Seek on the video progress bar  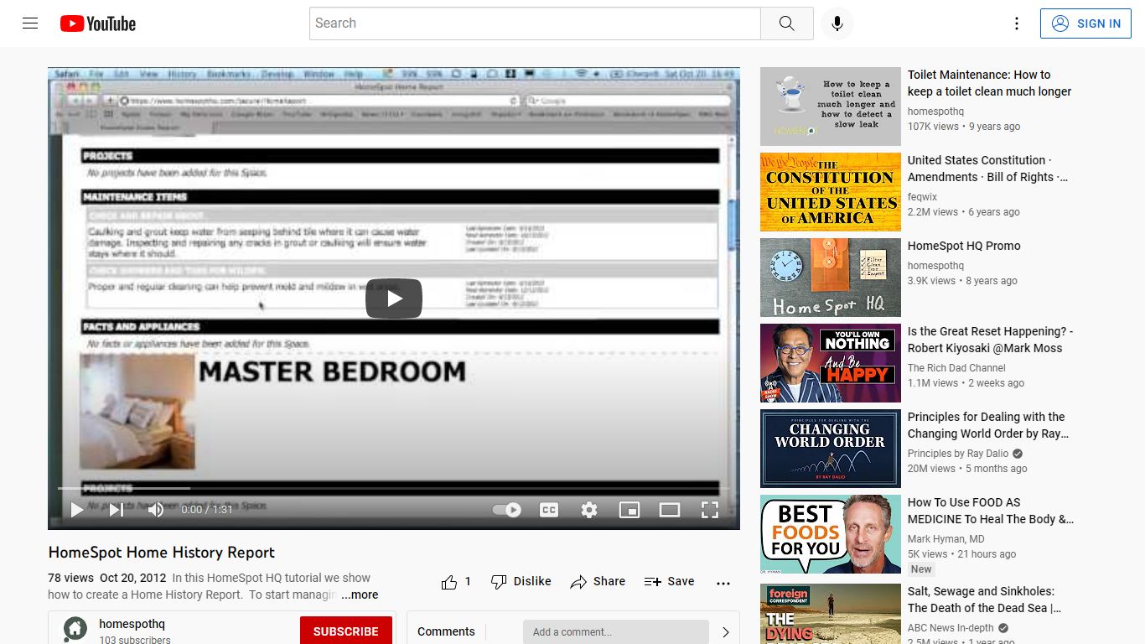click(393, 488)
